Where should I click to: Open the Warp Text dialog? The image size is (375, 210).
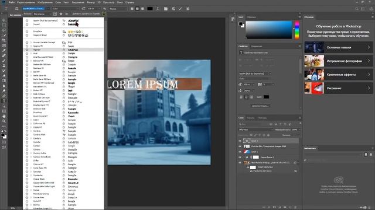pyautogui.click(x=158, y=9)
